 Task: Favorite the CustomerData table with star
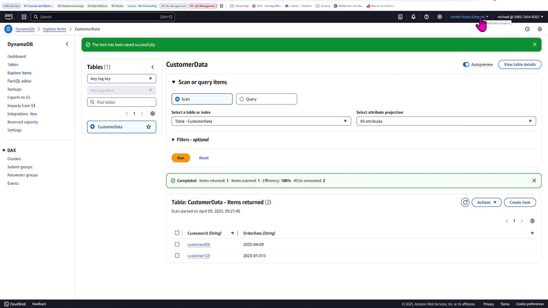[149, 127]
